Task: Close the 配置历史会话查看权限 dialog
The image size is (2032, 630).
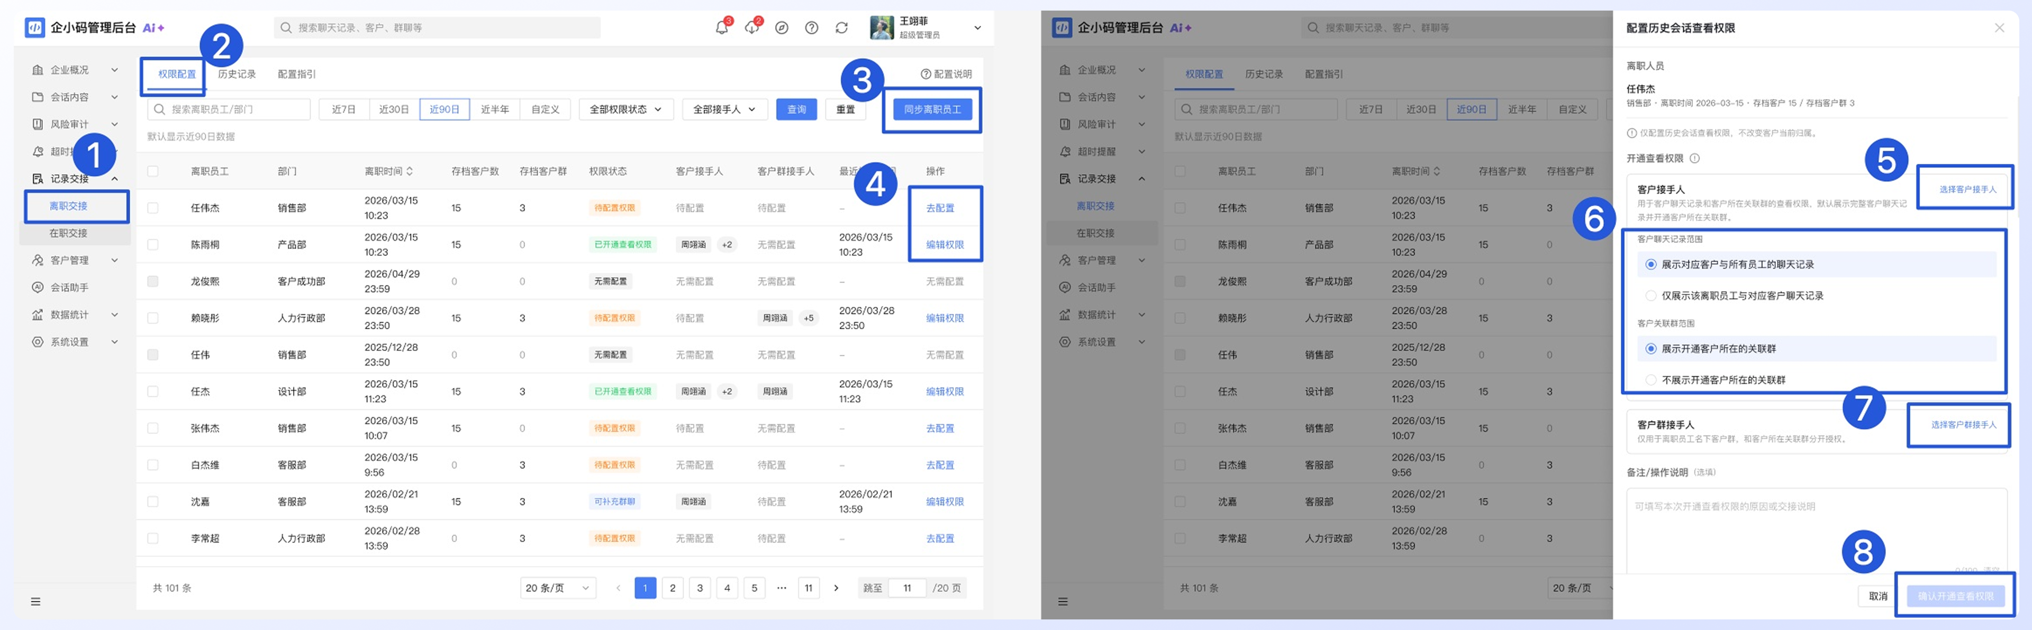Action: pyautogui.click(x=1999, y=27)
